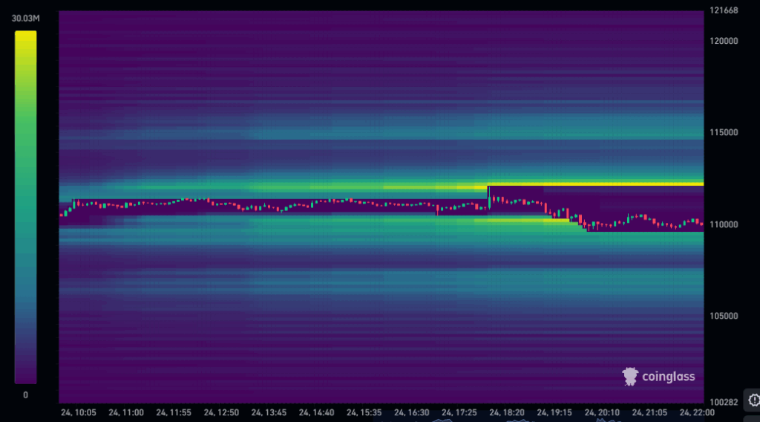Select the 110000 price axis label
The height and width of the screenshot is (422, 760).
[724, 224]
